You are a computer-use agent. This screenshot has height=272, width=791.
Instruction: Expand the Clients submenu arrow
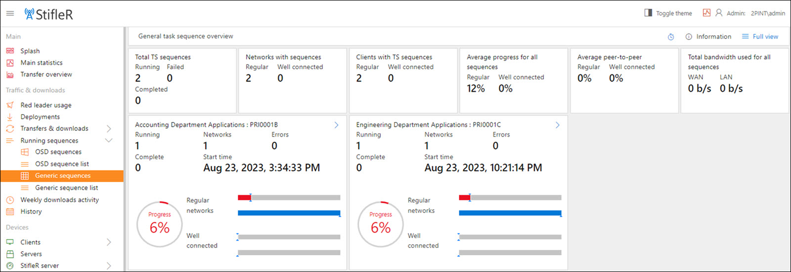(109, 242)
